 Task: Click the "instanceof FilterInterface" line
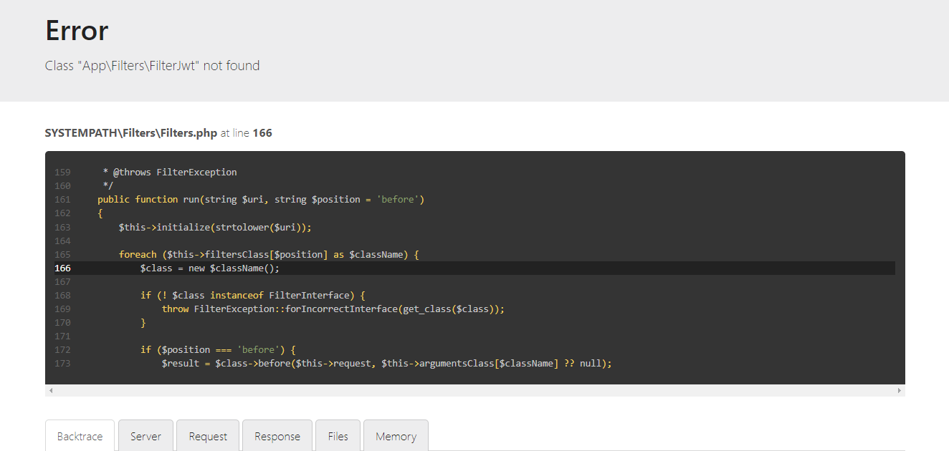pos(253,295)
